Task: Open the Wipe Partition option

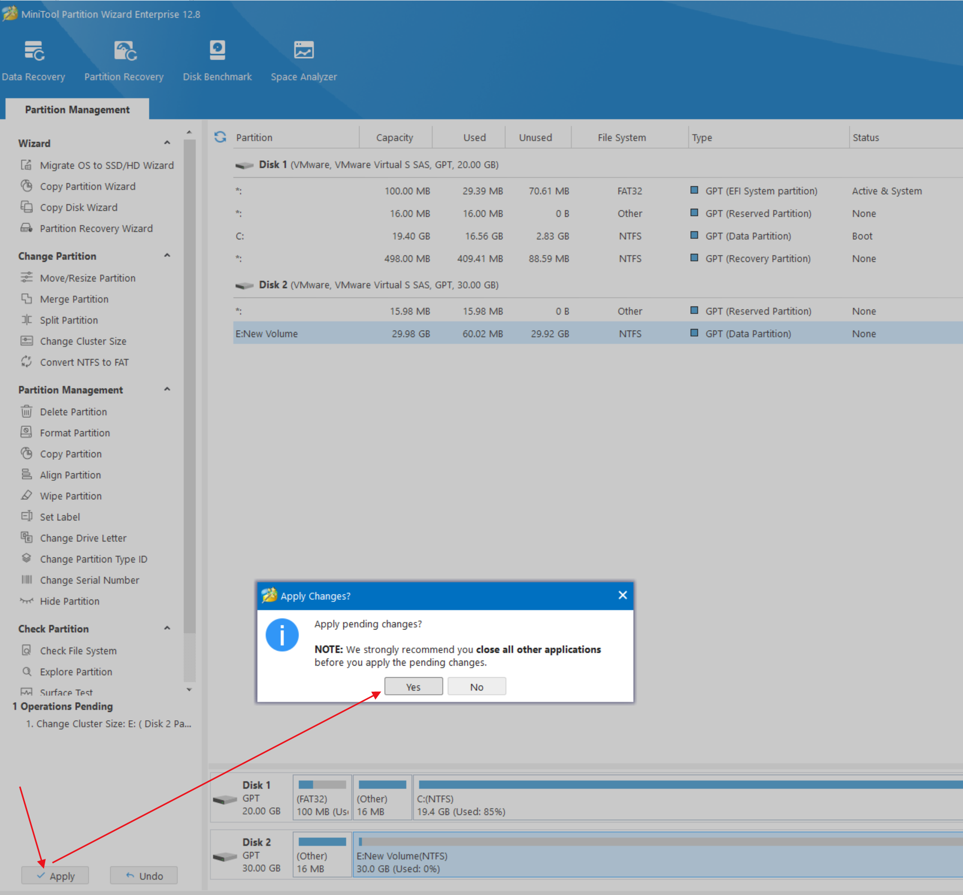Action: [x=71, y=496]
